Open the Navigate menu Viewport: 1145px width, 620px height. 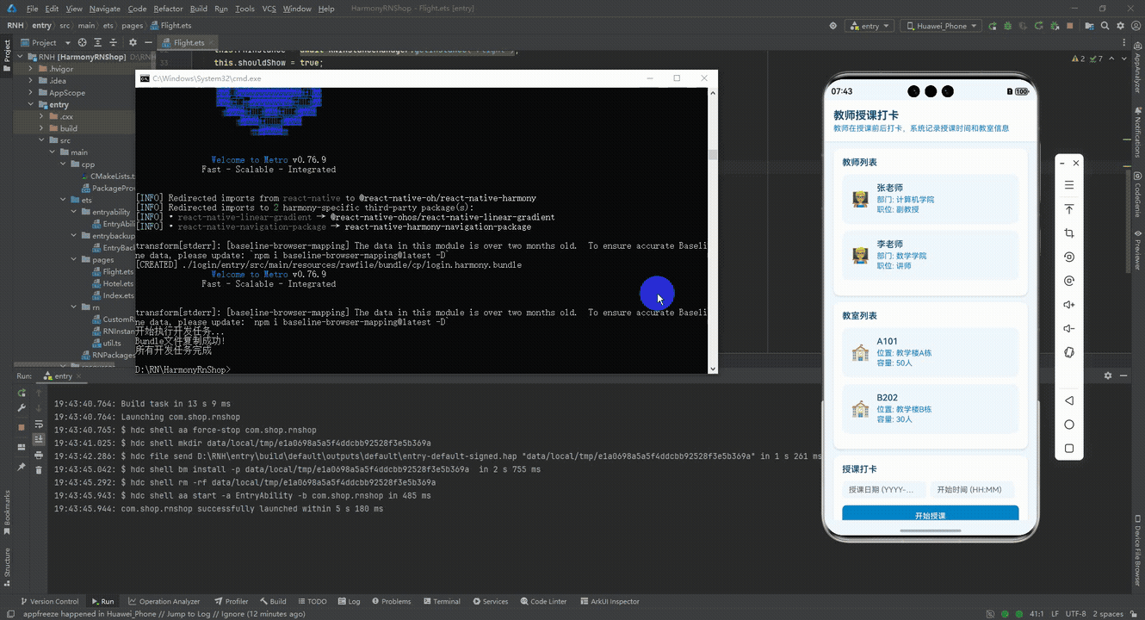pos(105,9)
